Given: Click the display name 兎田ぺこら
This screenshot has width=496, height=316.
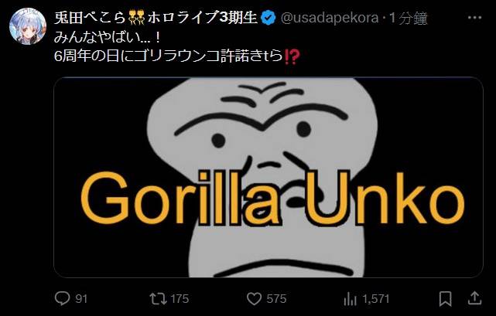Looking at the screenshot, I should coord(91,18).
